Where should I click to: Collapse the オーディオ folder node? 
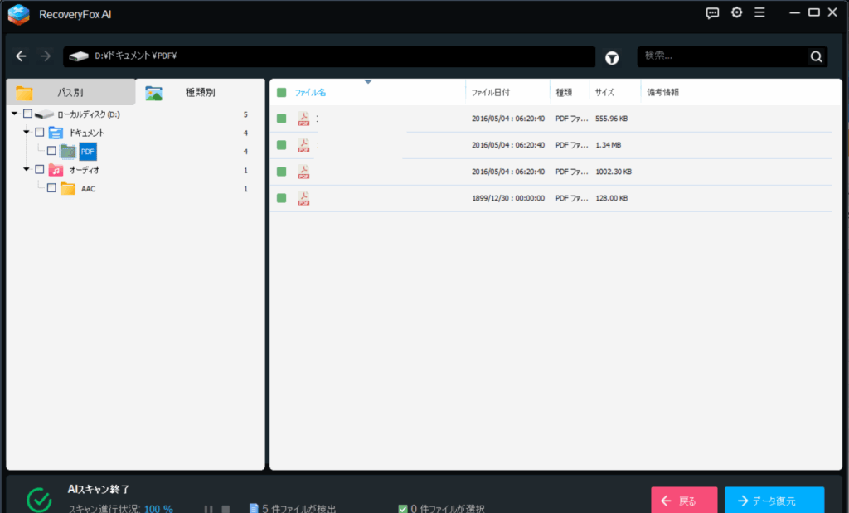27,170
